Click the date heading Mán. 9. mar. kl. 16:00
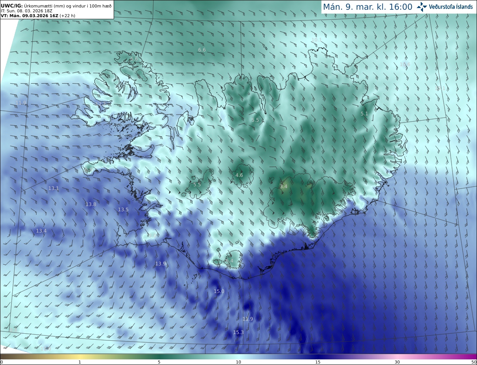Image resolution: width=477 pixels, height=365 pixels. (367, 7)
